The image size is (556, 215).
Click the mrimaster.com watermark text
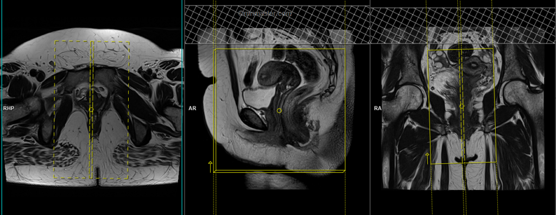(265, 14)
